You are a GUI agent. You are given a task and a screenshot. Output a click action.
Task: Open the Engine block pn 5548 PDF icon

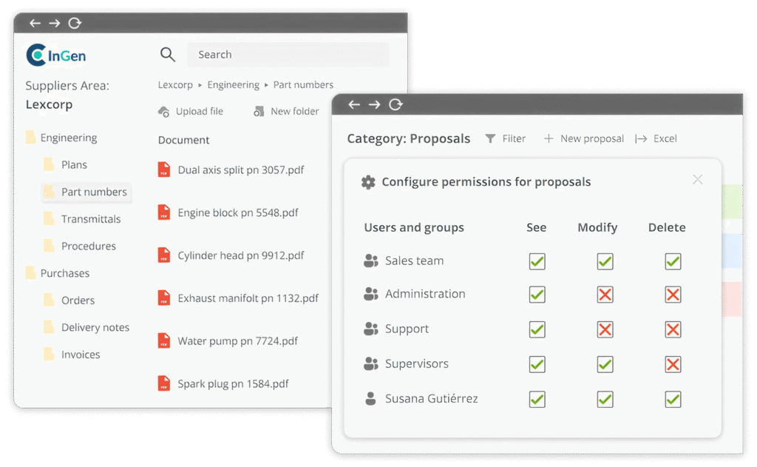(x=164, y=213)
